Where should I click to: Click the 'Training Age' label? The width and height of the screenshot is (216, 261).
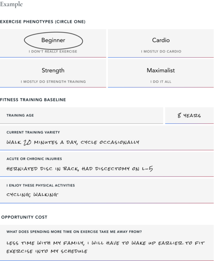click(x=20, y=116)
